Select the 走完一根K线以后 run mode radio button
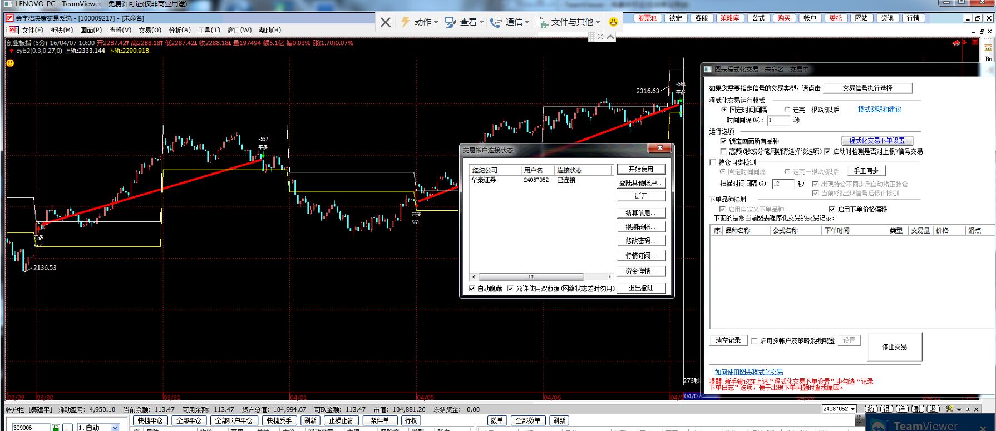The height and width of the screenshot is (431, 996). [x=787, y=110]
